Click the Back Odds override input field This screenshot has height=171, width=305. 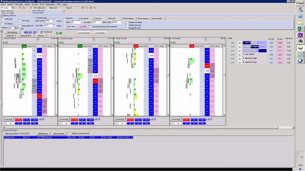(x=49, y=21)
